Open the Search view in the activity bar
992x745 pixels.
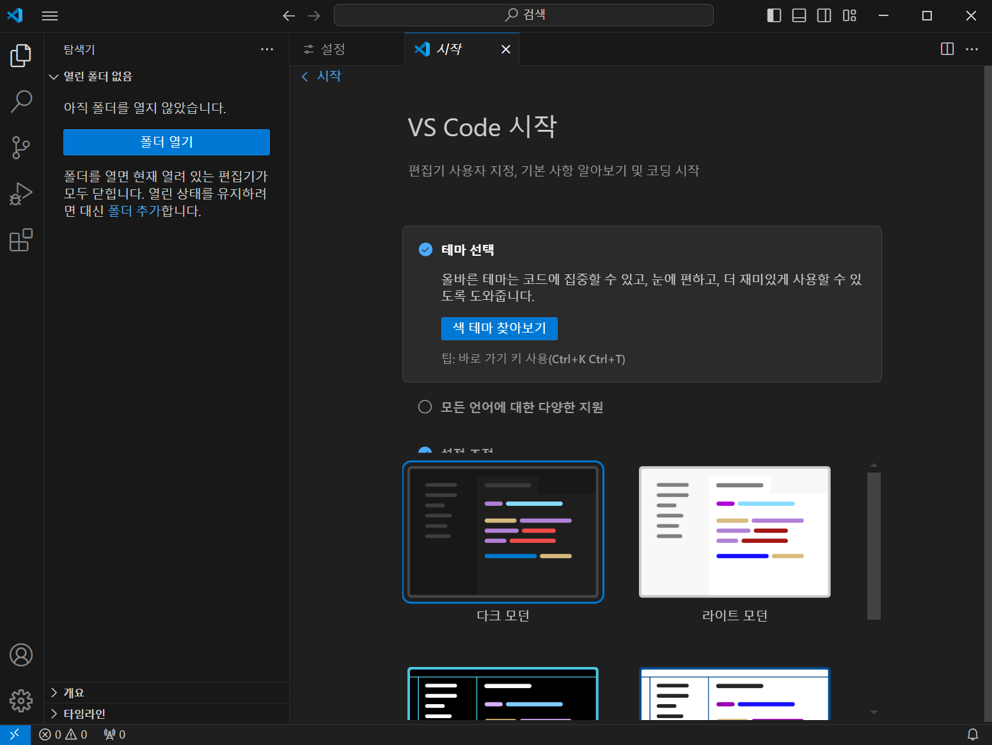pos(21,101)
